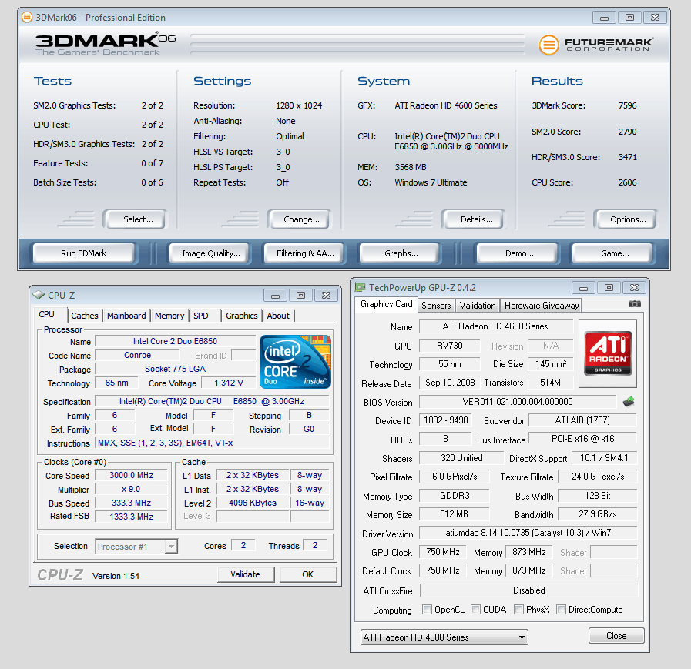Open the Graphs button in 3DMark06
691x669 pixels.
[x=401, y=253]
